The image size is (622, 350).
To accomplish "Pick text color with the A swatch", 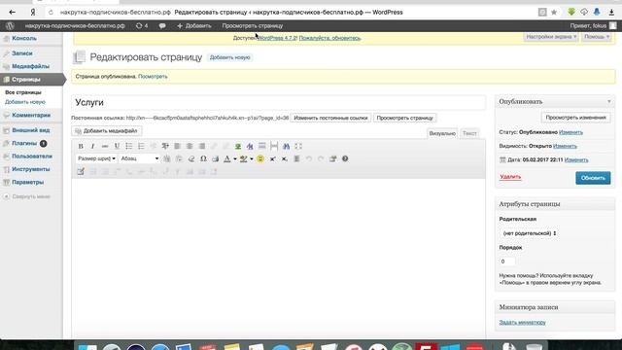I will click(x=227, y=158).
